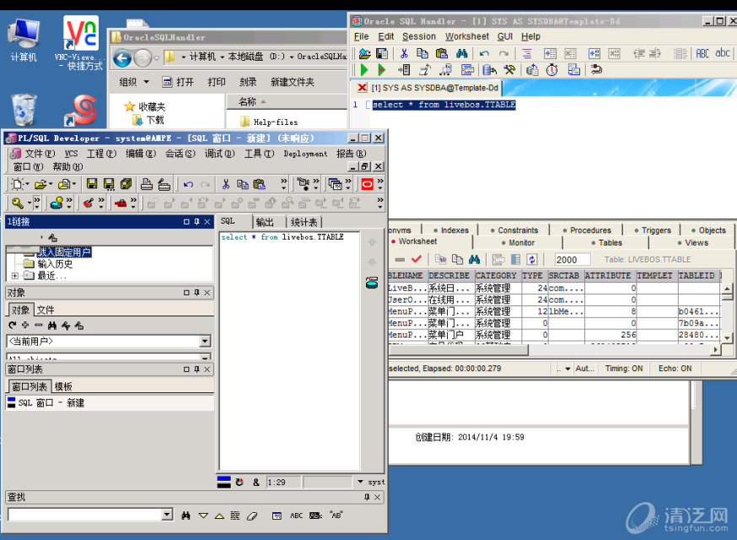Click the red Oracle logon icon
737x540 pixels.
click(367, 184)
